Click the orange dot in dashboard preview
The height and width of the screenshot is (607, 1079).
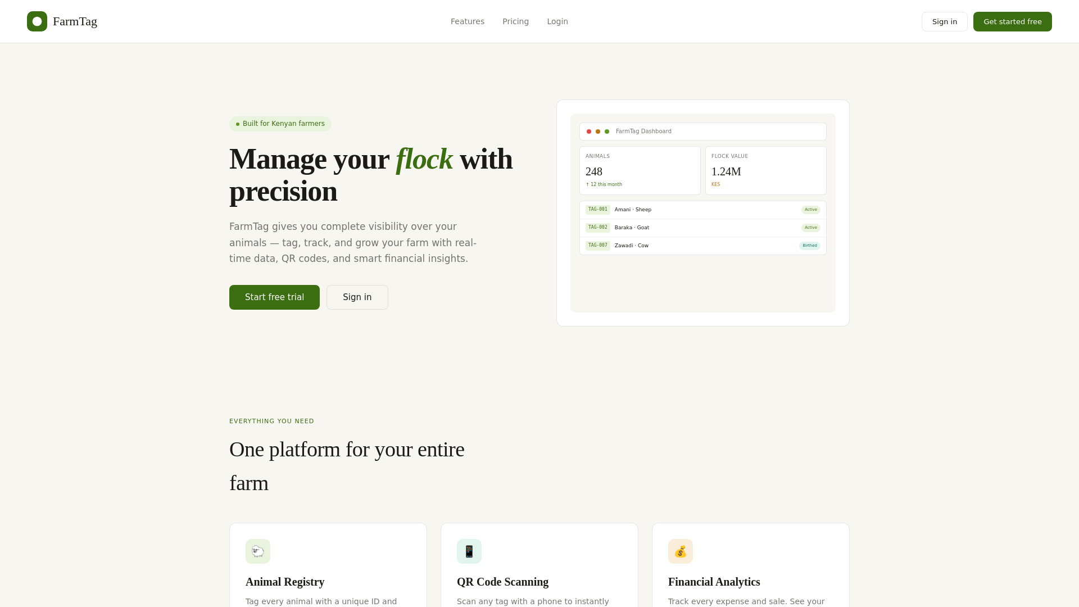pyautogui.click(x=598, y=132)
